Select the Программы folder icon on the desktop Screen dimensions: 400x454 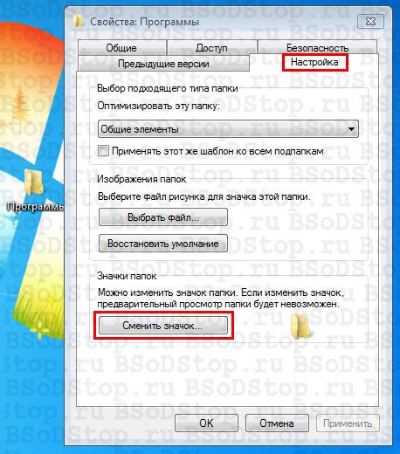pyautogui.click(x=33, y=183)
